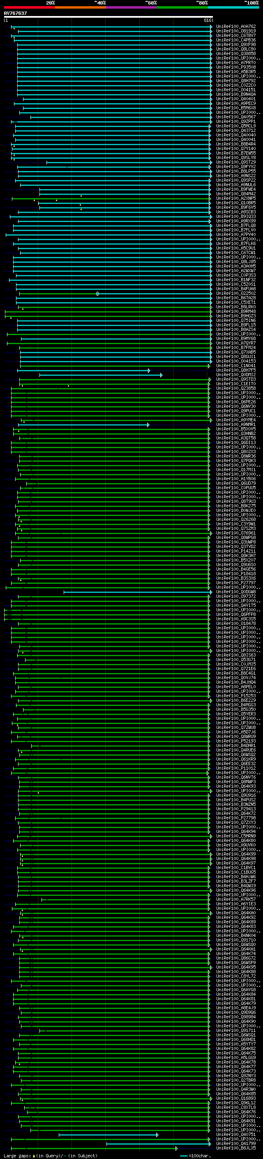Open hit UniRef100_B8JLX5
Viewport: 263px width, 1159px height.
[236, 1148]
